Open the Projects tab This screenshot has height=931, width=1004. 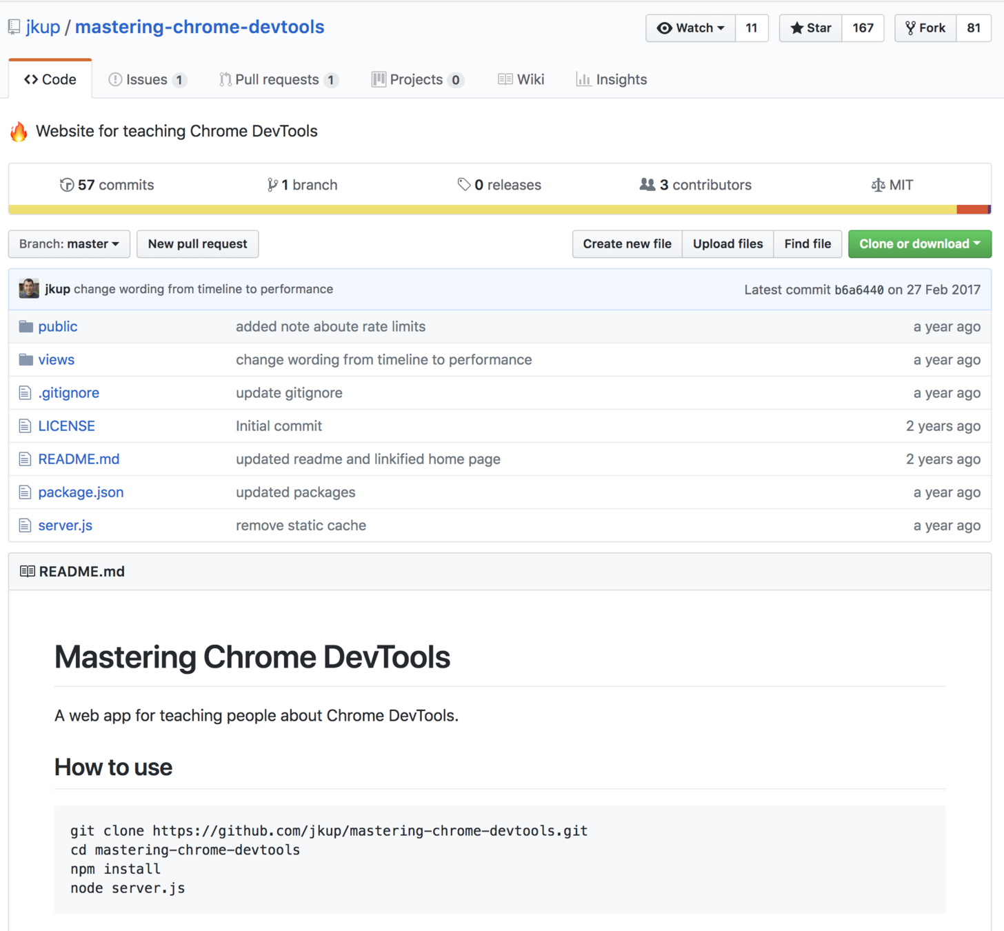point(418,79)
